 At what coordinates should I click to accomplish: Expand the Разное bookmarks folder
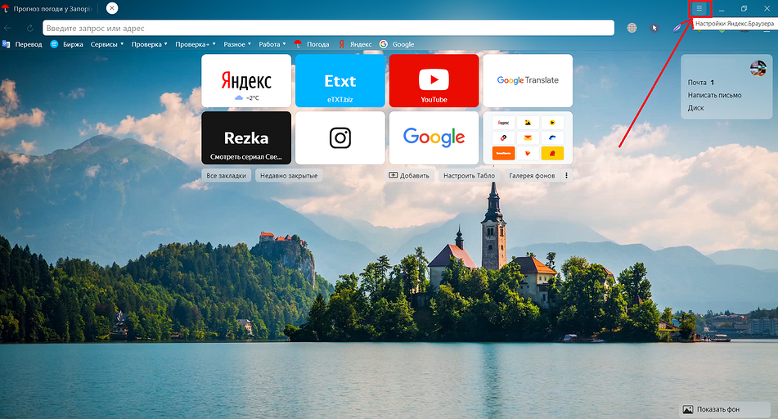point(237,44)
